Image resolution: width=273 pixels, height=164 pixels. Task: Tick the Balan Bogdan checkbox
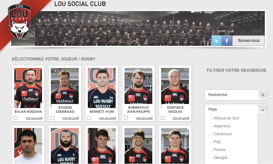pyautogui.click(x=15, y=118)
